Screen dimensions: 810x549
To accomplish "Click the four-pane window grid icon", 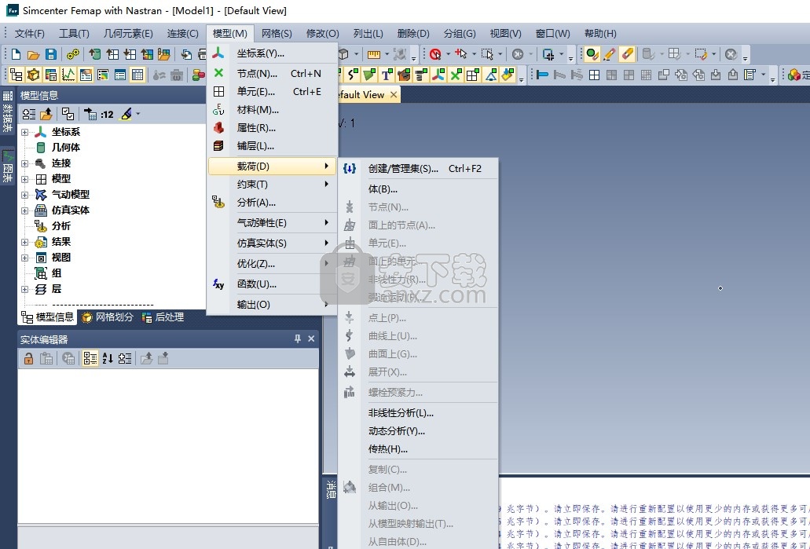I will 594,75.
